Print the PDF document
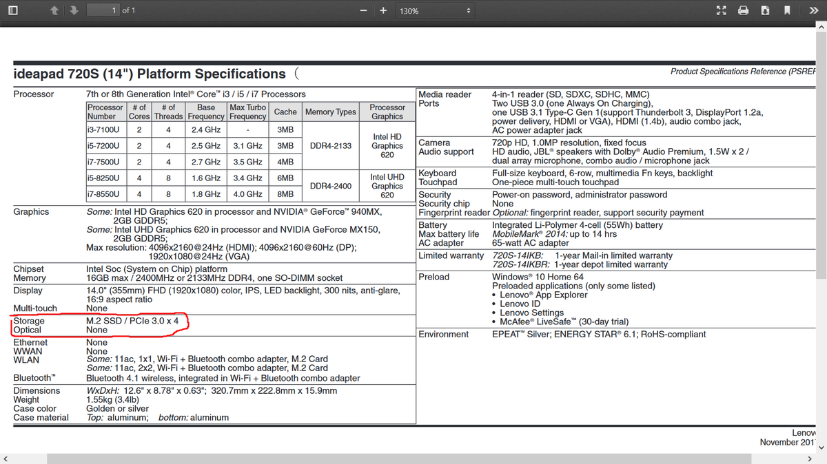The width and height of the screenshot is (827, 464). click(744, 11)
